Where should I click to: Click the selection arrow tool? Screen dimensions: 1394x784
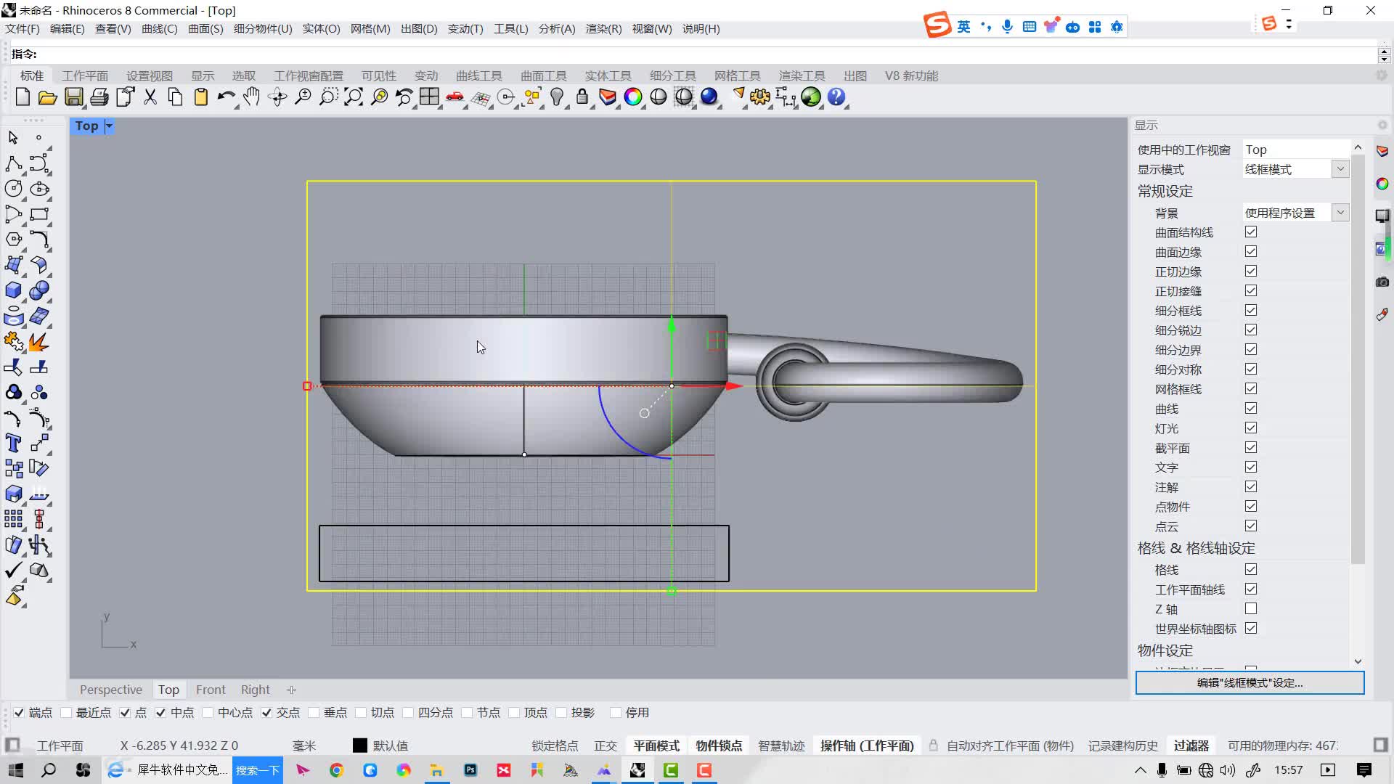14,137
